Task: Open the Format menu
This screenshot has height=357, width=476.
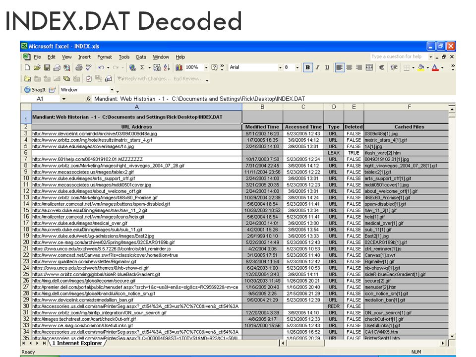Action: pyautogui.click(x=105, y=57)
